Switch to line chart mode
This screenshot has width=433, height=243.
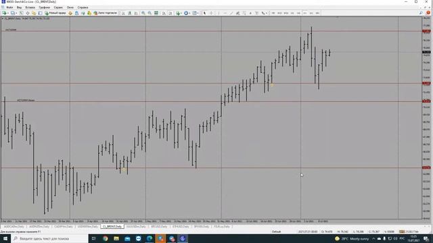136,13
